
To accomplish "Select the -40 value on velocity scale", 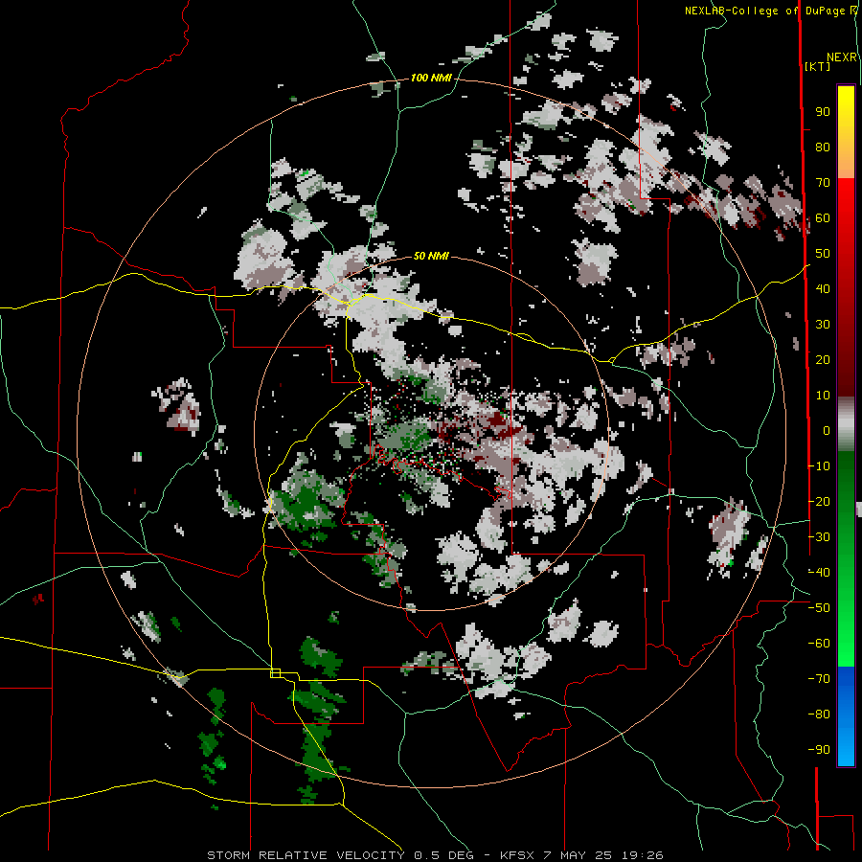I will [819, 573].
